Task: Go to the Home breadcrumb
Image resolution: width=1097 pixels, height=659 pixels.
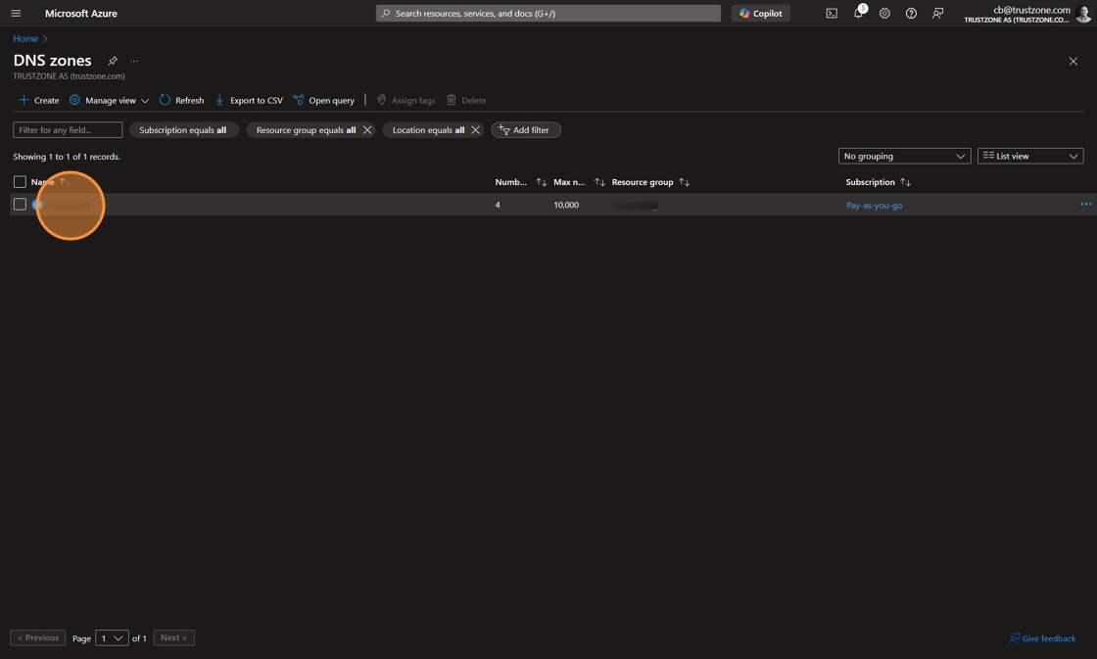Action: [x=25, y=38]
